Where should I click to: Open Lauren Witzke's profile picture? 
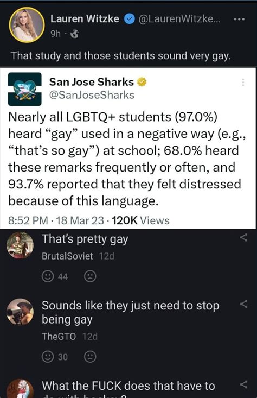coord(27,25)
